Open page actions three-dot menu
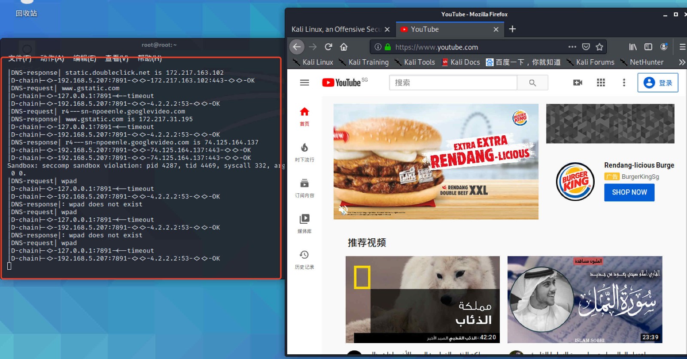Screen dimensions: 687x359 tap(572, 47)
